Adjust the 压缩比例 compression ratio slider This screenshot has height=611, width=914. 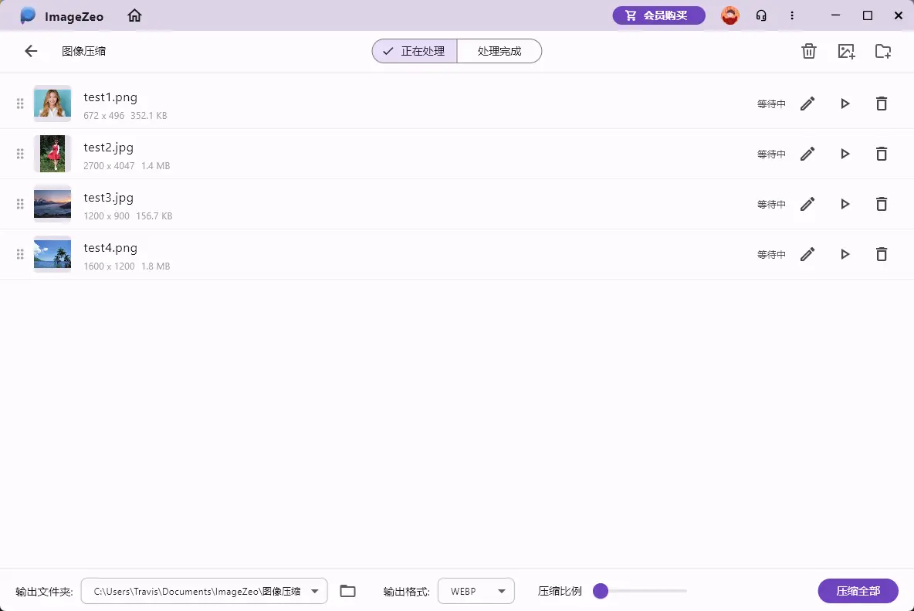tap(601, 590)
